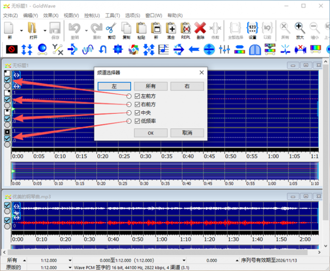The height and width of the screenshot is (271, 330).
Task: Click the 撤销 undo arrow icon
Action: coord(75,29)
